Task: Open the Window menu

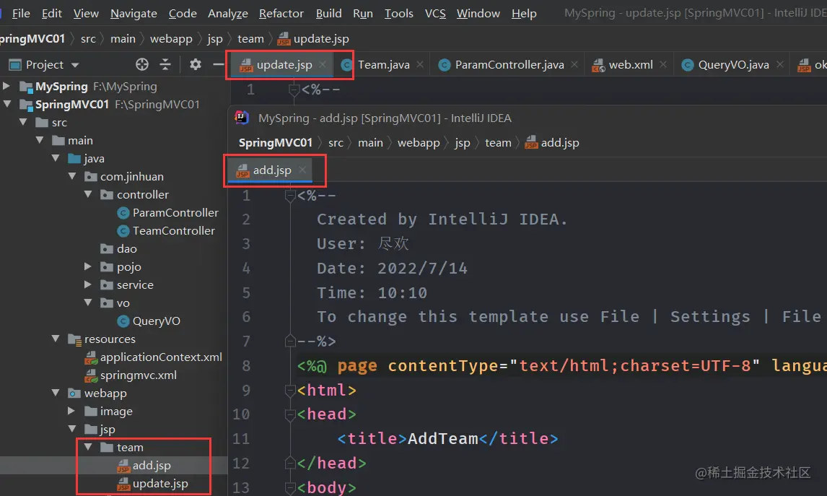Action: click(478, 13)
